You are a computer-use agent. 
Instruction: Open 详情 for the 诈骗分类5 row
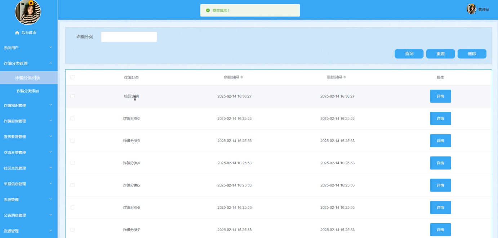pyautogui.click(x=440, y=185)
